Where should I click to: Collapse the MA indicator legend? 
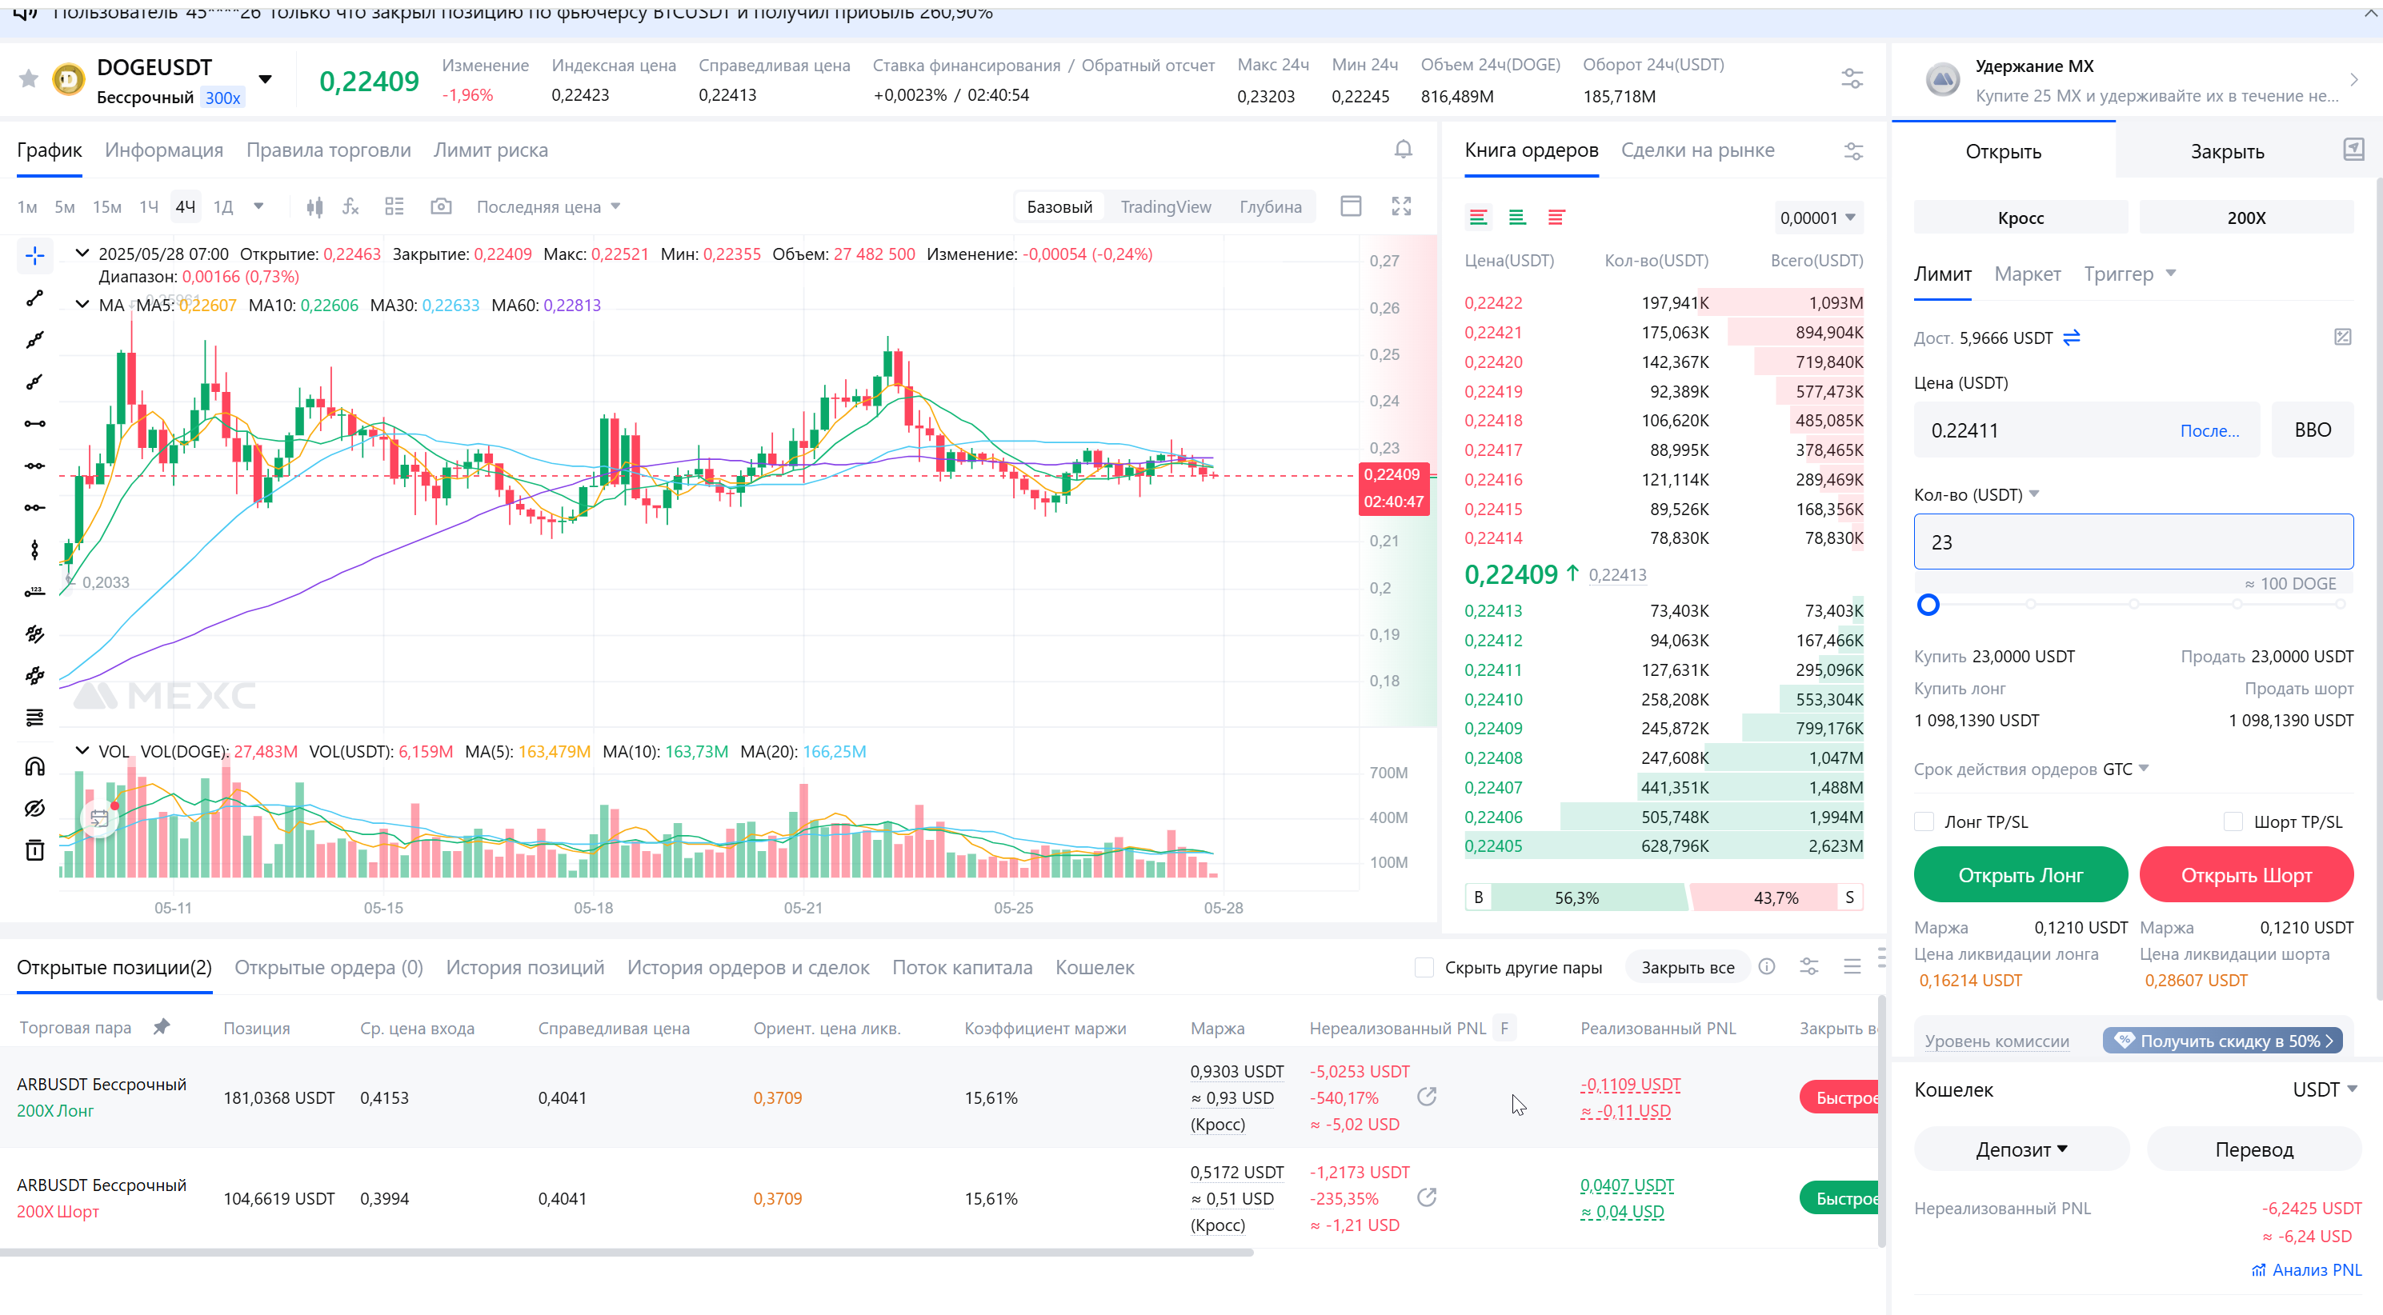pyautogui.click(x=82, y=304)
